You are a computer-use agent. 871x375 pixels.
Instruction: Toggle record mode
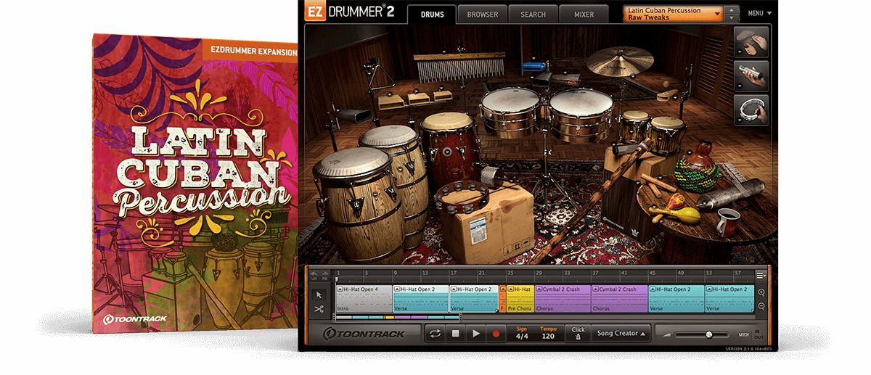pos(496,334)
